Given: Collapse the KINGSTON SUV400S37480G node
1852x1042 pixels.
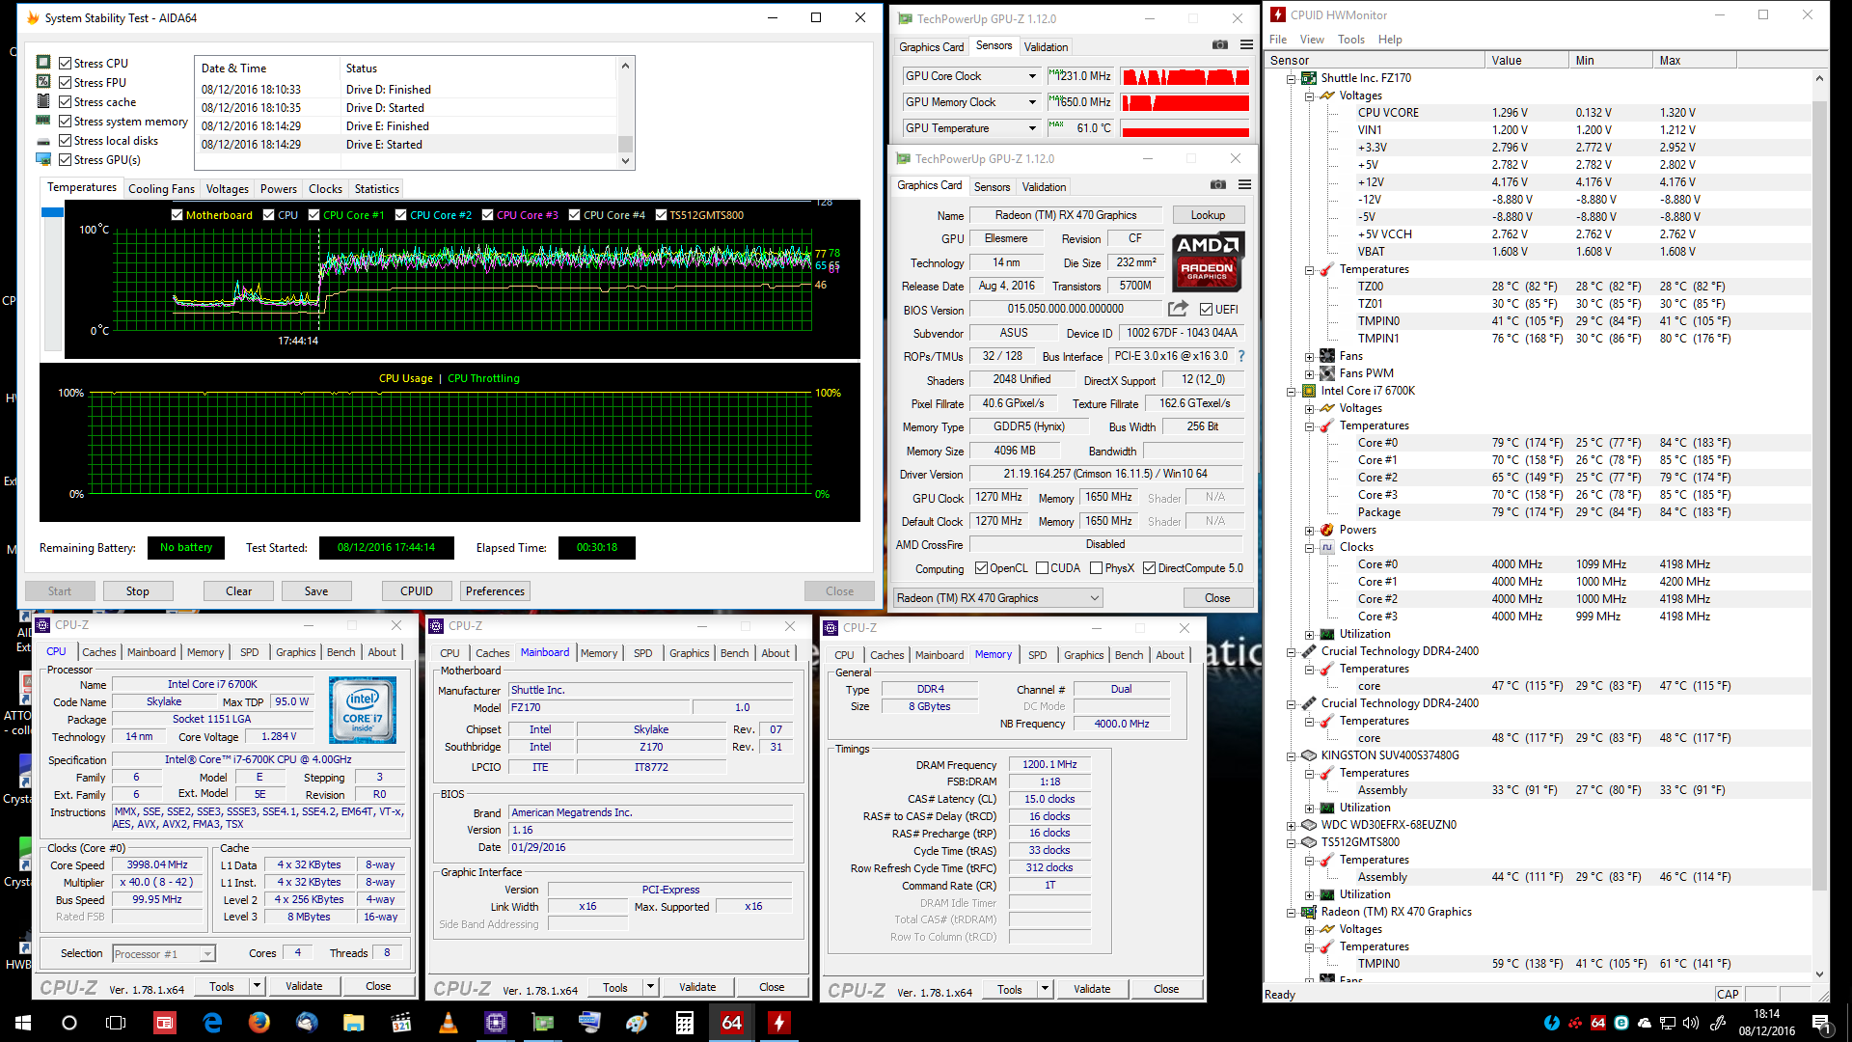Looking at the screenshot, I should pos(1292,756).
